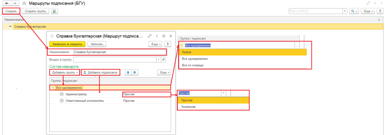385x135 pixels.
Task: Click Простая cell for Администратор
Action: [x=146, y=94]
